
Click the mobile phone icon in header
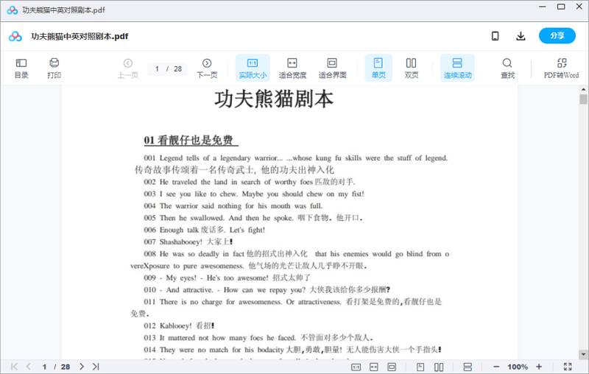[x=495, y=36]
